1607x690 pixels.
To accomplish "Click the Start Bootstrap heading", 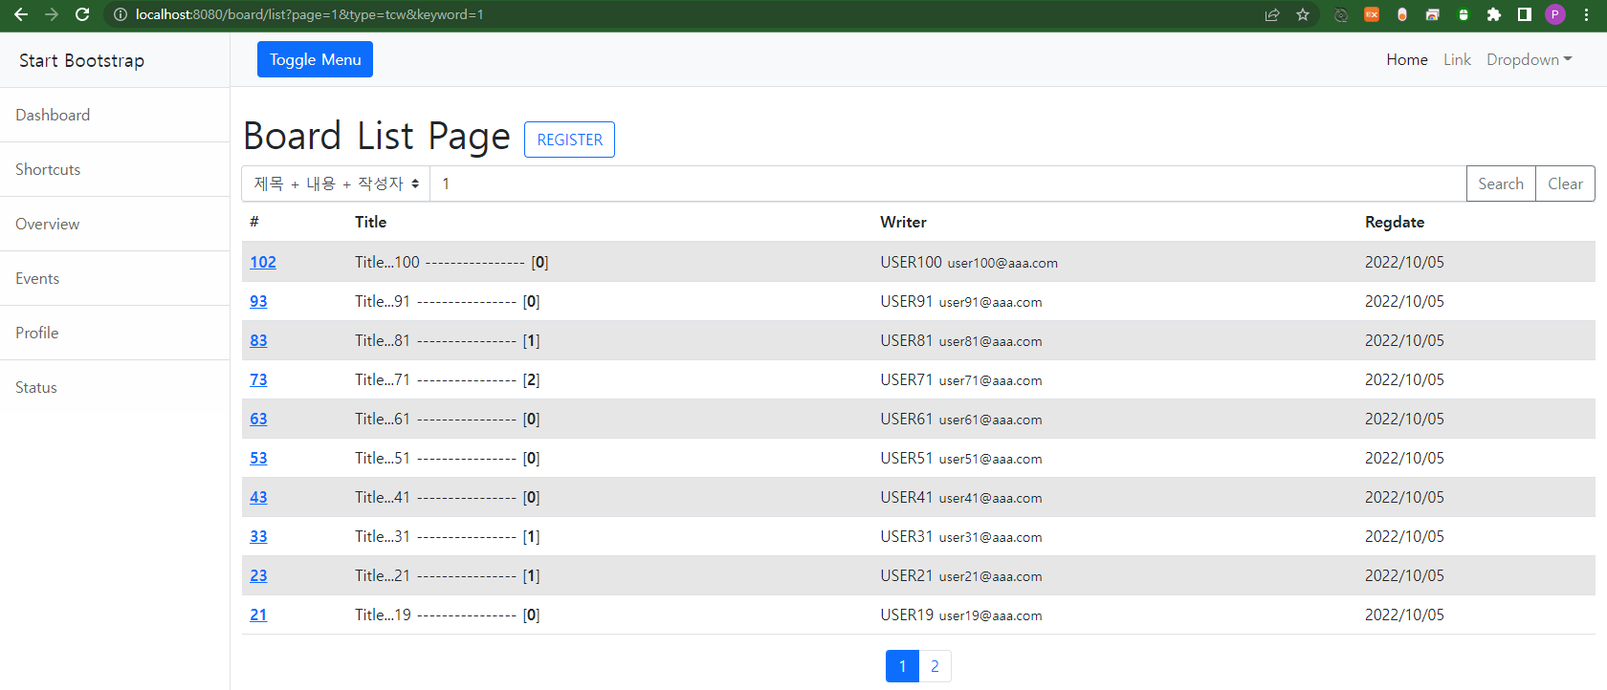I will click(81, 60).
